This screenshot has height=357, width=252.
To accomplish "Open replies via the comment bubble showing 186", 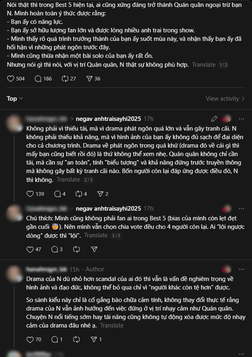I will coord(38,78).
